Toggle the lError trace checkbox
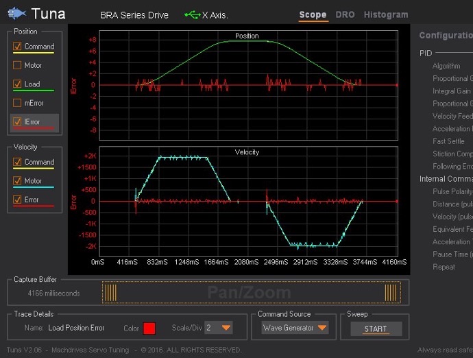This screenshot has height=358, width=473. [17, 121]
